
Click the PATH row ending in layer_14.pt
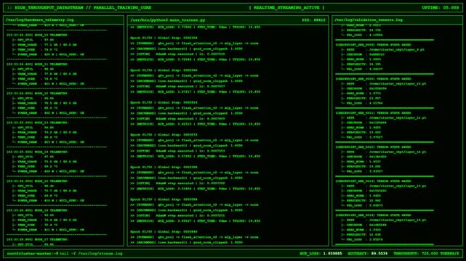click(384, 220)
